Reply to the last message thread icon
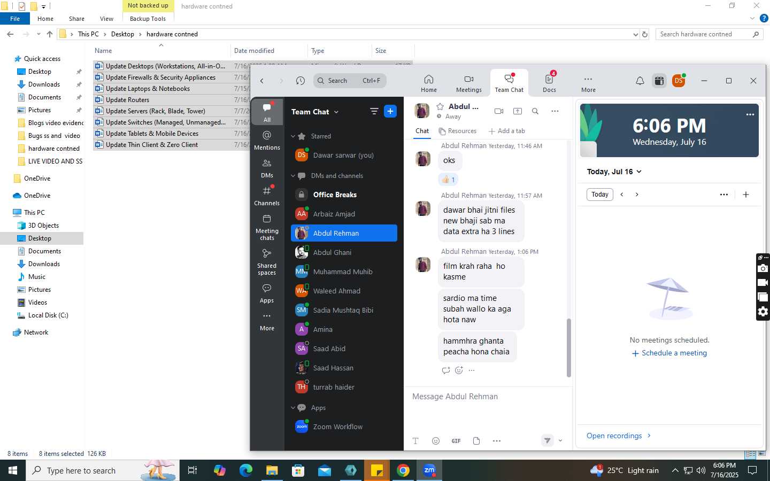 (446, 370)
